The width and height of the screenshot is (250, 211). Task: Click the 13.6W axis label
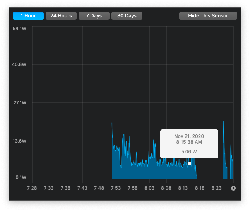point(19,141)
